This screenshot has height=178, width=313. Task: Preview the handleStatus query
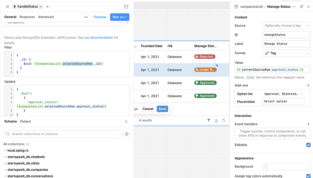point(100,17)
